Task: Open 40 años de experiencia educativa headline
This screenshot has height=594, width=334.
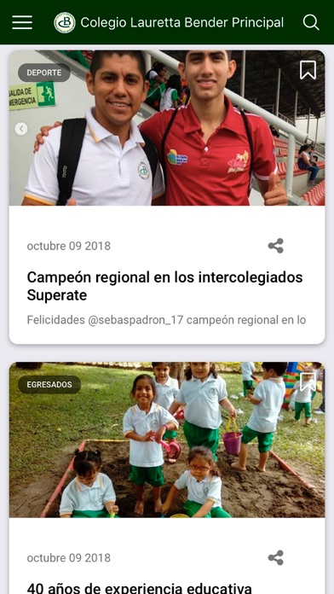Action: click(x=139, y=588)
